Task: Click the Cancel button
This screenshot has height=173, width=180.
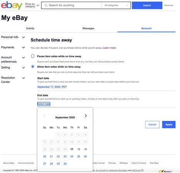Action: pyautogui.click(x=152, y=124)
